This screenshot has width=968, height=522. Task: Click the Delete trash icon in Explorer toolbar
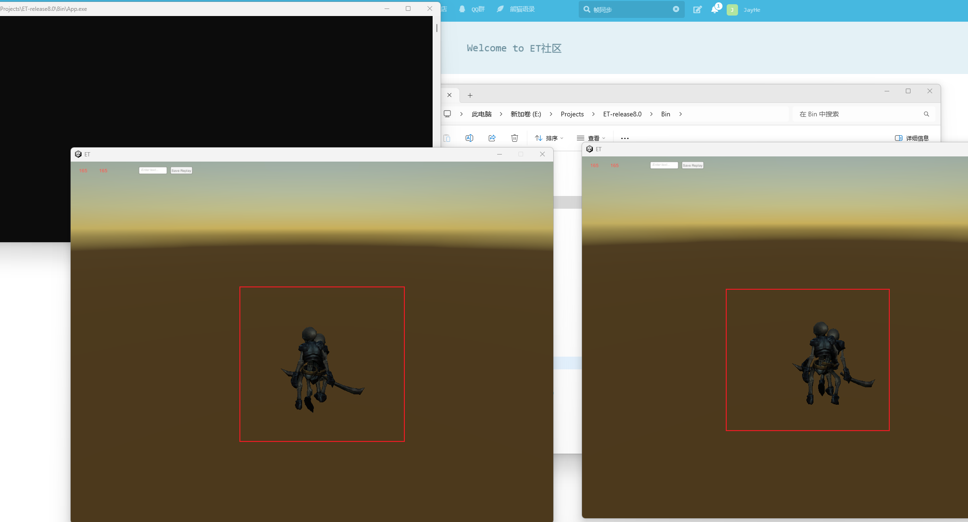(515, 138)
